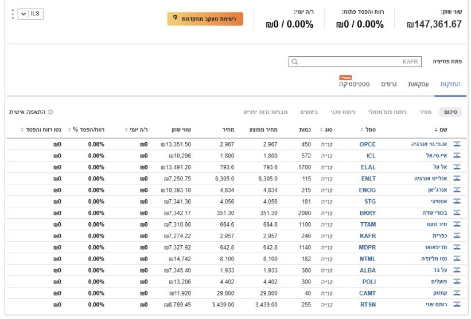
Task: Click the Israel flag icon in STG row
Action: tap(457, 202)
